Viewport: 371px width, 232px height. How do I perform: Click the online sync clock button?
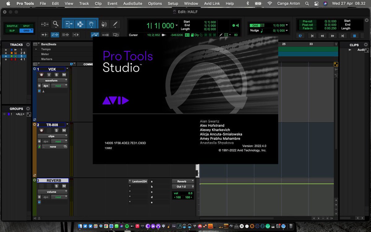tap(300, 36)
